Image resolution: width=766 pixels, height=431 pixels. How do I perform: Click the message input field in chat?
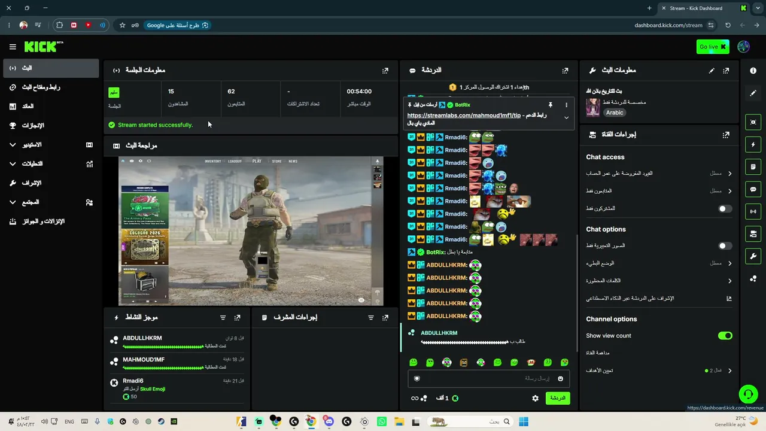click(x=488, y=378)
